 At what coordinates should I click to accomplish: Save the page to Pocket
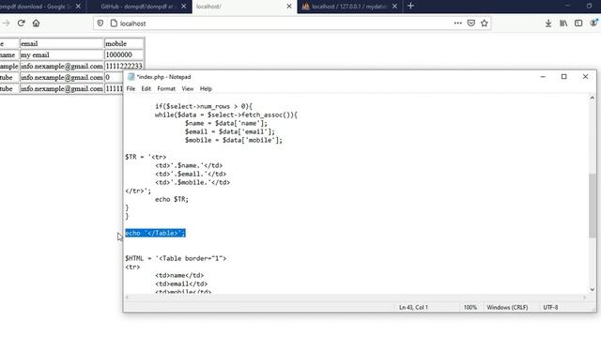point(471,23)
